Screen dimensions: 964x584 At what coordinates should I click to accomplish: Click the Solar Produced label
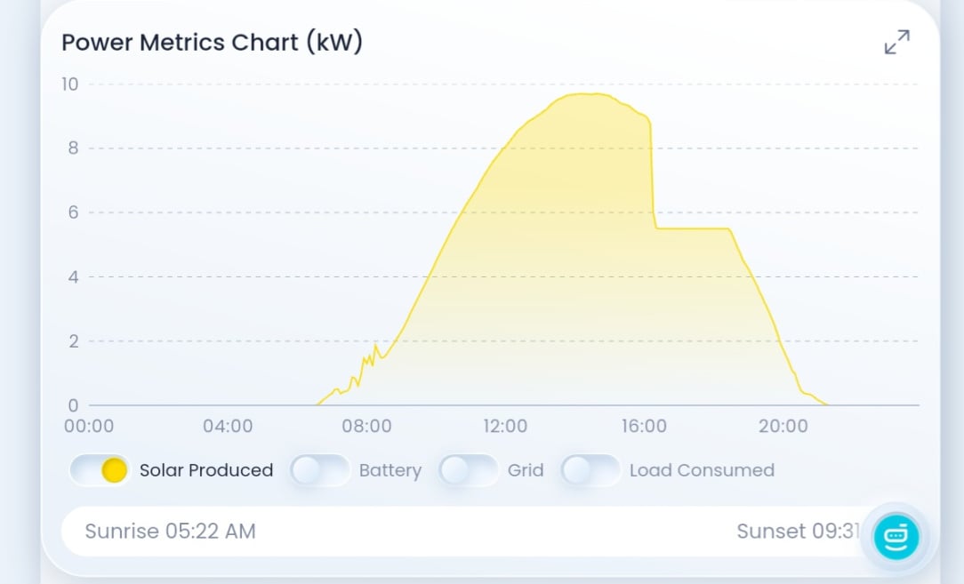click(206, 470)
